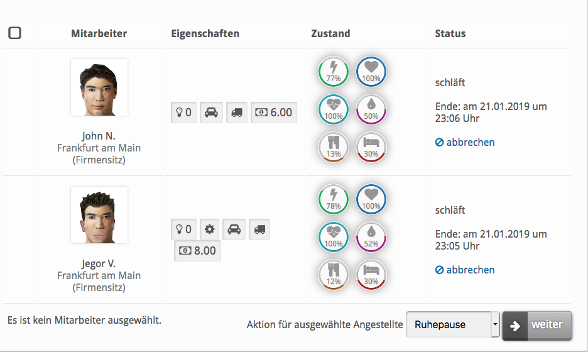
Task: Click John N.'s car license icon
Action: tap(212, 113)
